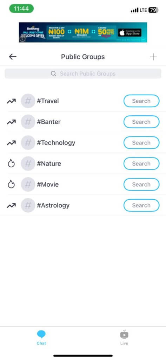The image size is (166, 360).
Task: Hit Search button for #Technology
Action: coord(141,143)
